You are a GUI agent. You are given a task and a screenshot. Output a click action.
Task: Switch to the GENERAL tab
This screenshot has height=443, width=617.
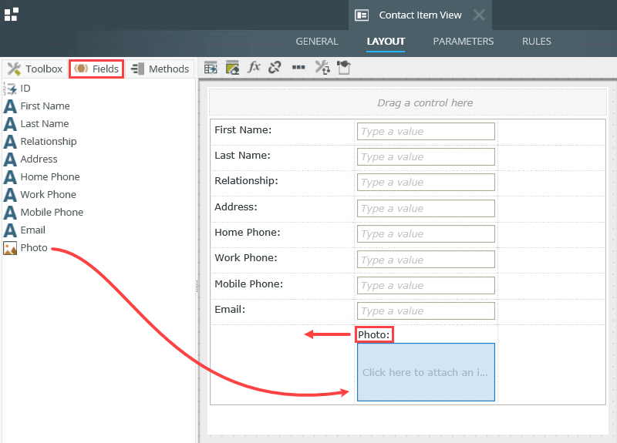click(317, 42)
